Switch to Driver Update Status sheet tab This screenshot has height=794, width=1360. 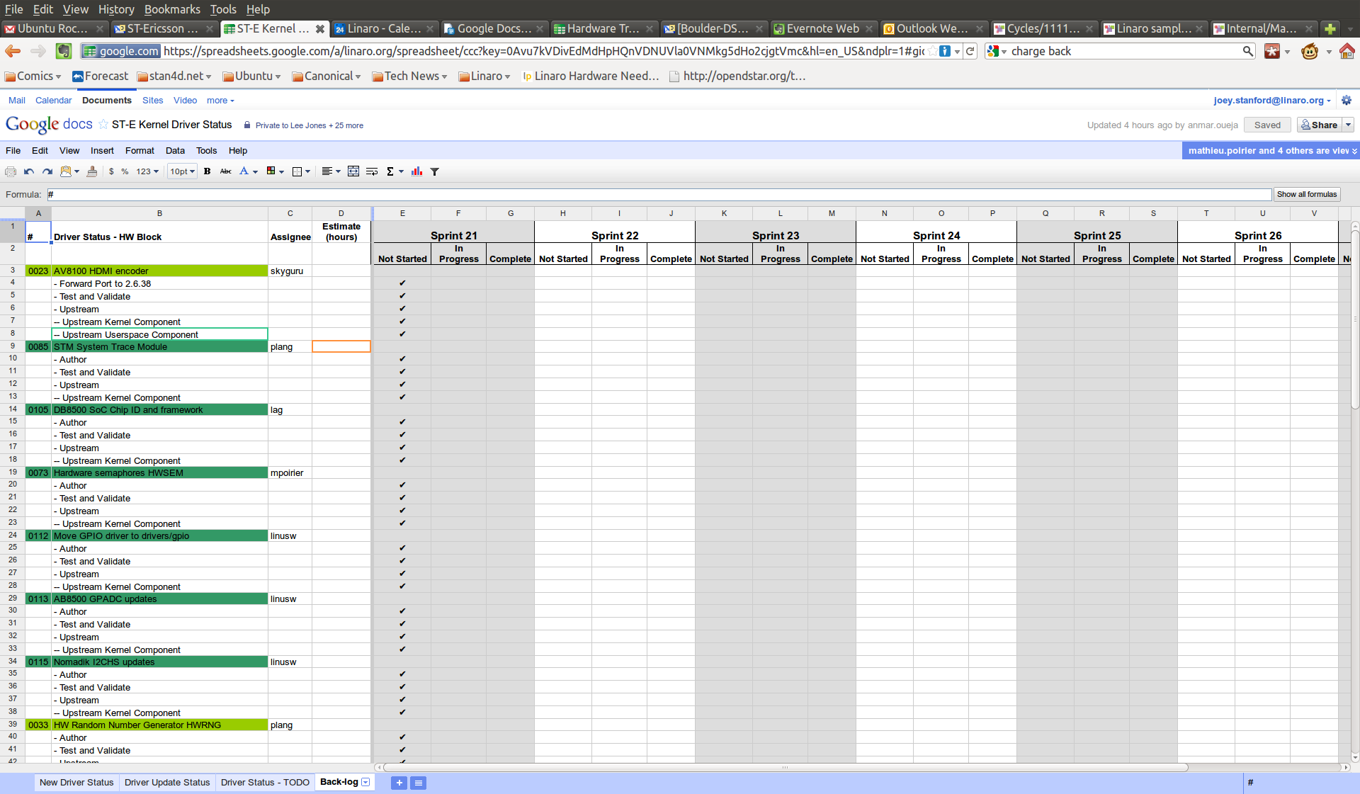167,783
